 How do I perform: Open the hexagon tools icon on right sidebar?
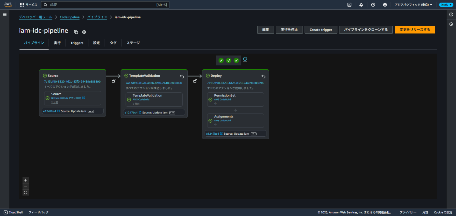tap(451, 24)
